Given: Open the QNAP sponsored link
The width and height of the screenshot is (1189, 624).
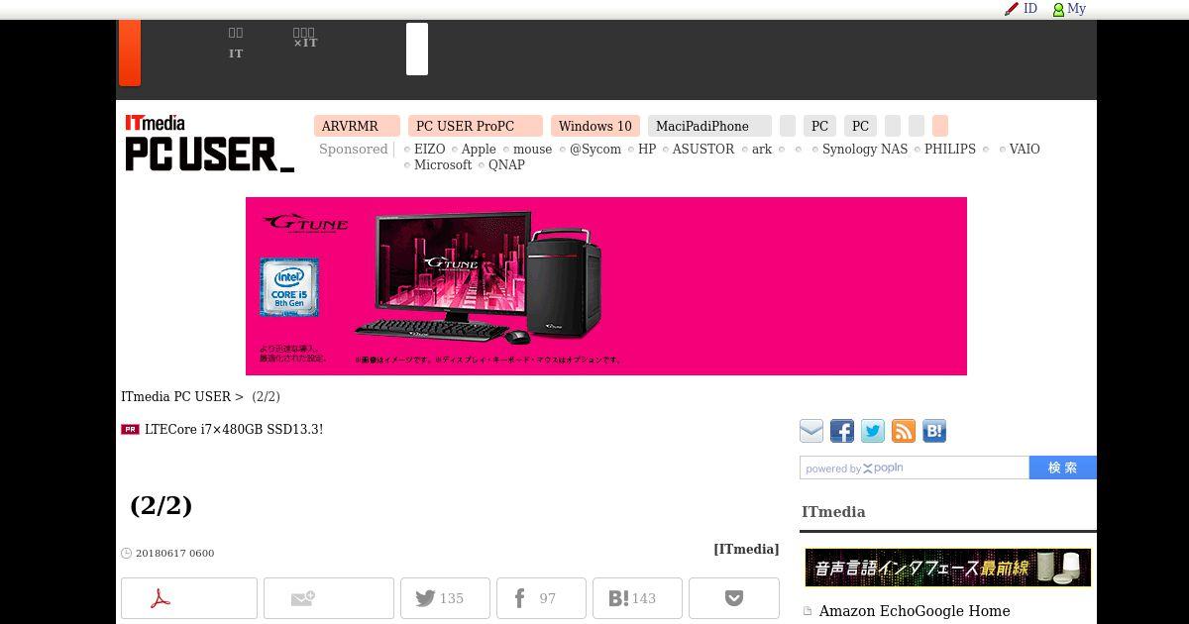Looking at the screenshot, I should (x=506, y=165).
